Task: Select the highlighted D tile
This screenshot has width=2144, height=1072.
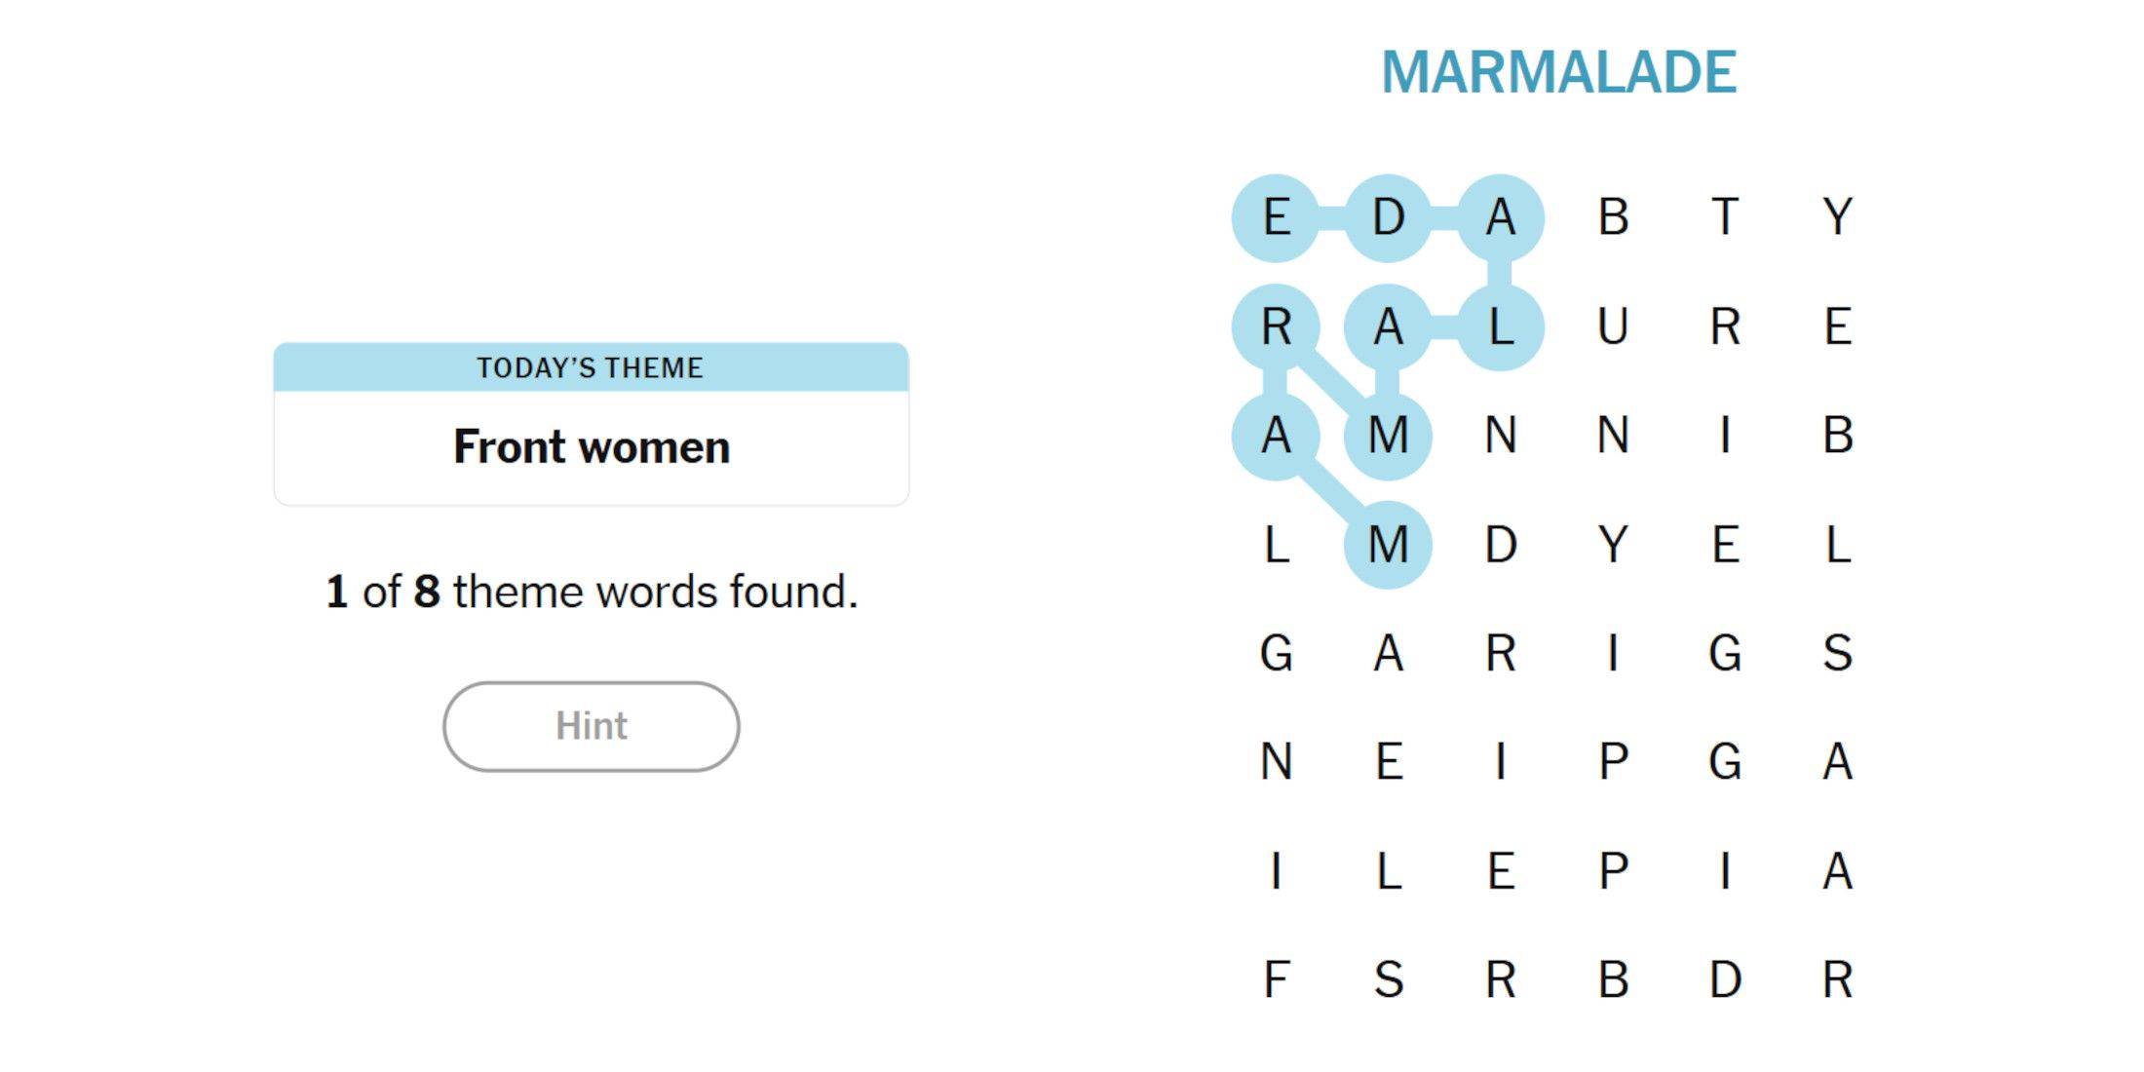Action: pos(1388,217)
